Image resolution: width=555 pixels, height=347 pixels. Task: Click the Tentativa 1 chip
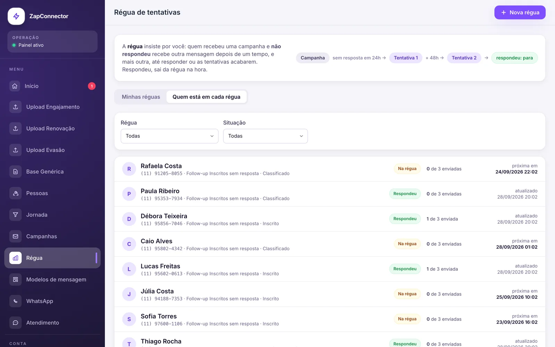(406, 58)
